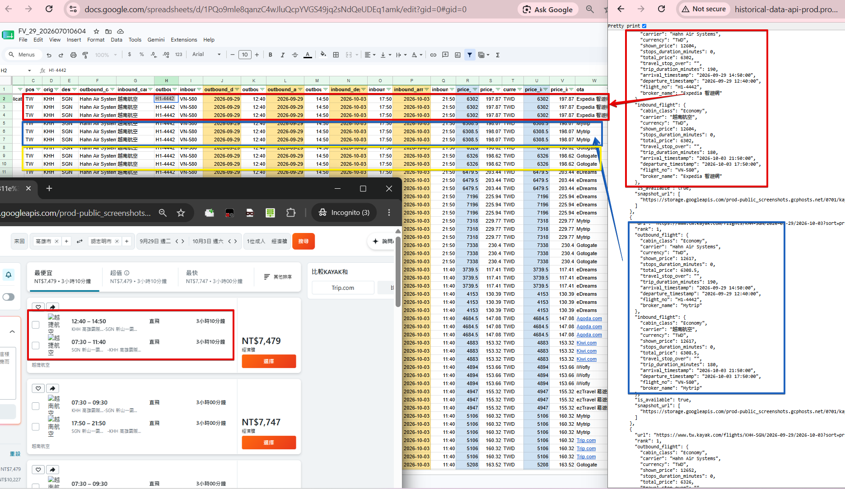Switch to the 最快 sort tab
The image size is (845, 489).
pyautogui.click(x=214, y=277)
